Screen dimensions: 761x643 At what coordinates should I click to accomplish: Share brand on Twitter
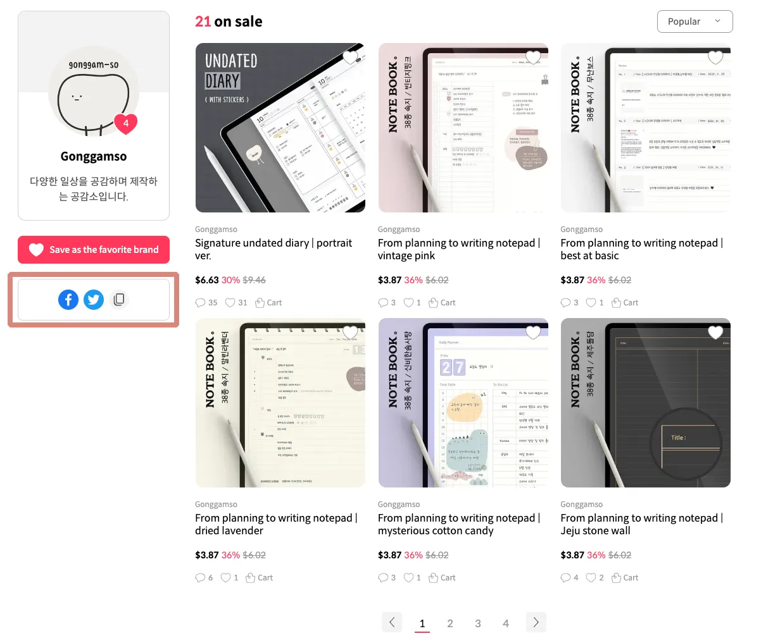click(94, 300)
